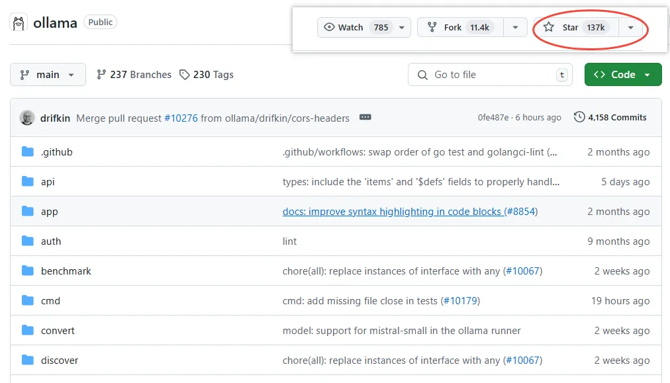Screen dimensions: 670x383
Task: Star the ollama repository
Action: [575, 27]
